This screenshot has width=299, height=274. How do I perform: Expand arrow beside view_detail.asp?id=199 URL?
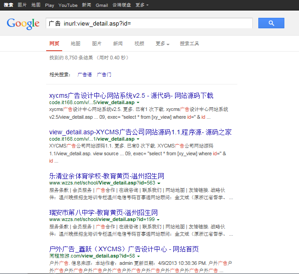[x=158, y=220]
